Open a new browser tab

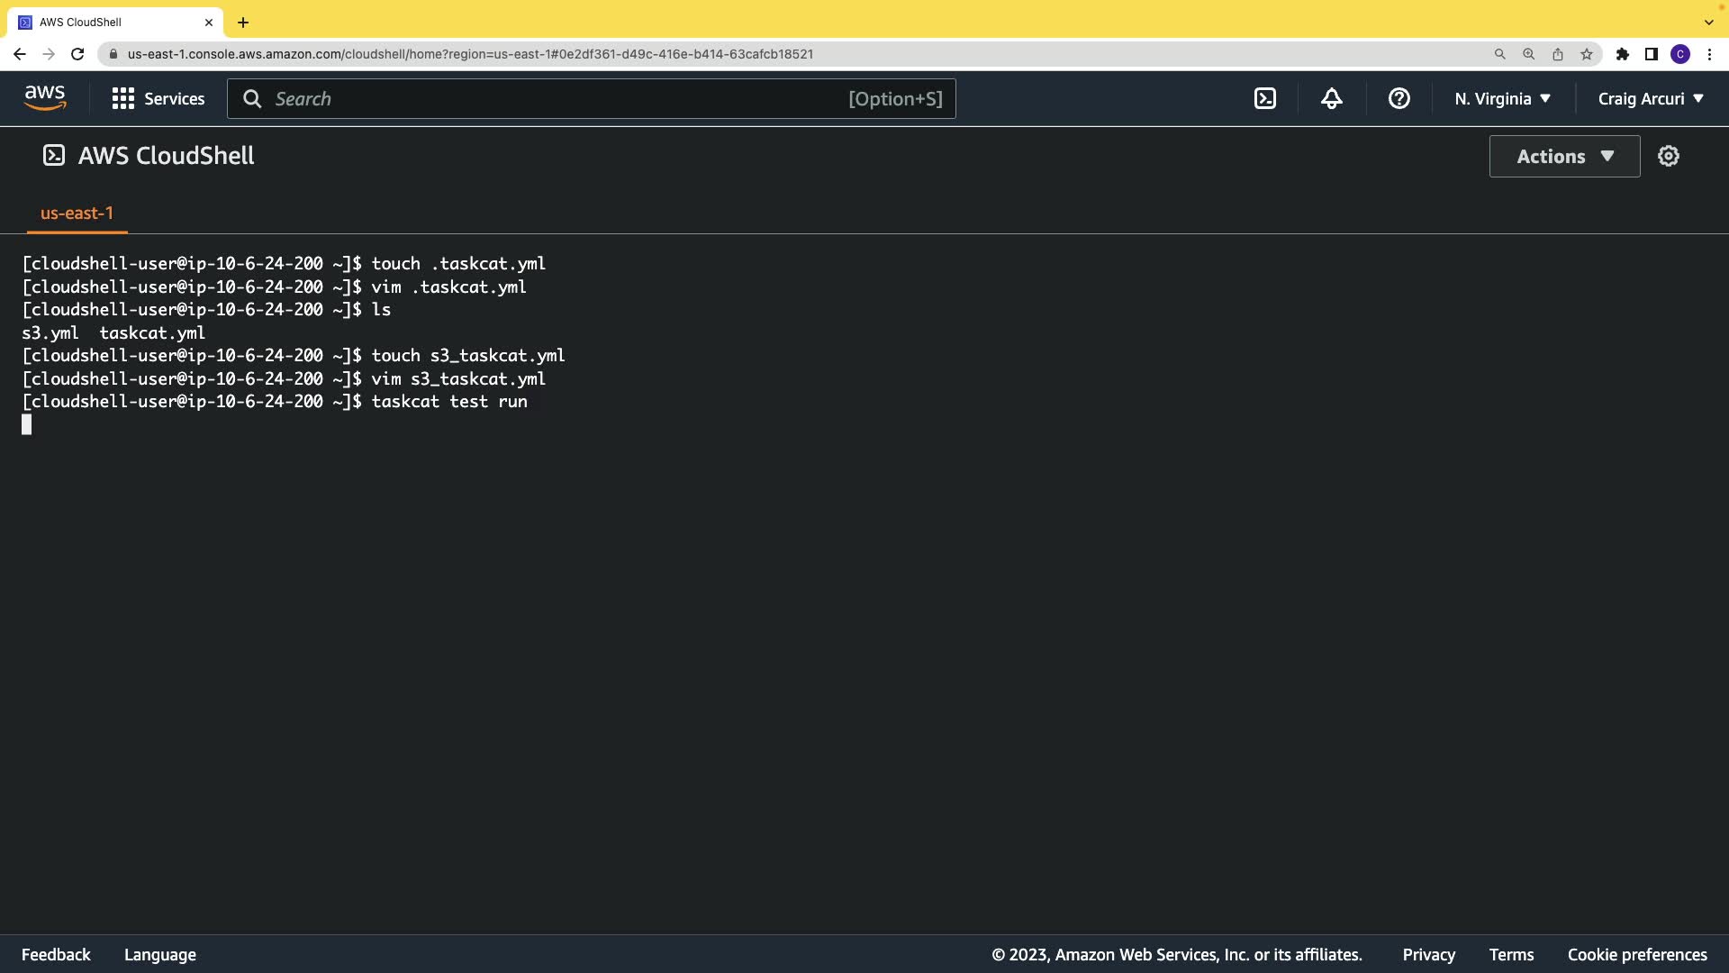point(243,22)
